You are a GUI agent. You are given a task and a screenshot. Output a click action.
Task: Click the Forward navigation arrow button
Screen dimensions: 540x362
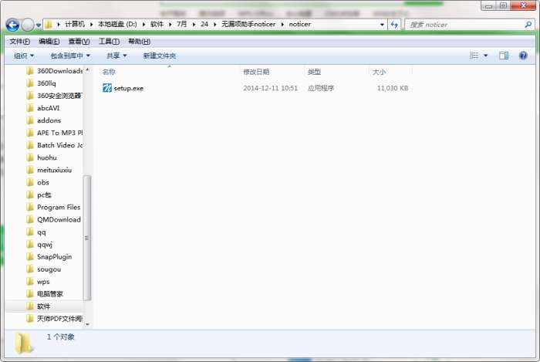coord(28,25)
